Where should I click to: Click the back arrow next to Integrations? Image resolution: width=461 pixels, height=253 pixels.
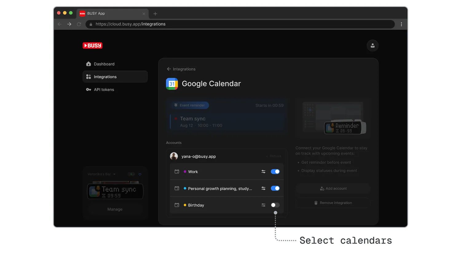click(169, 69)
